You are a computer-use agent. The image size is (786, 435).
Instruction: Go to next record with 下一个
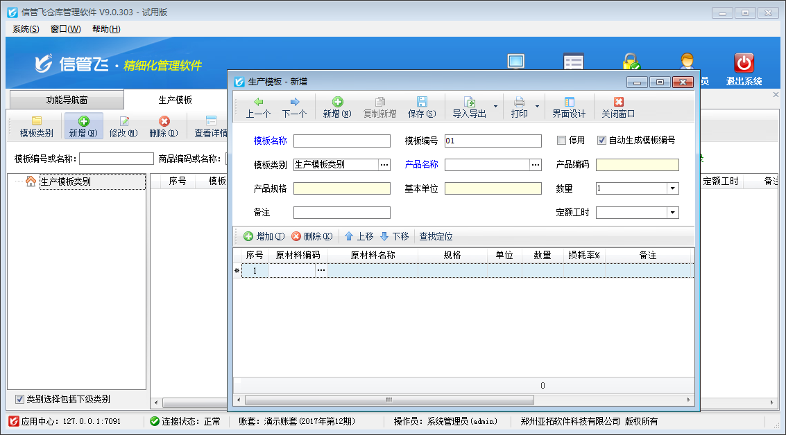(x=294, y=102)
